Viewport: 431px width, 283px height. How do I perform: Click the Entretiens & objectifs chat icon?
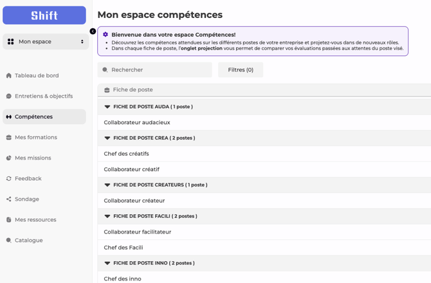8,96
